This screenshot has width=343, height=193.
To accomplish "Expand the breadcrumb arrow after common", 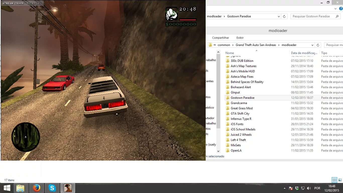I will click(233, 45).
